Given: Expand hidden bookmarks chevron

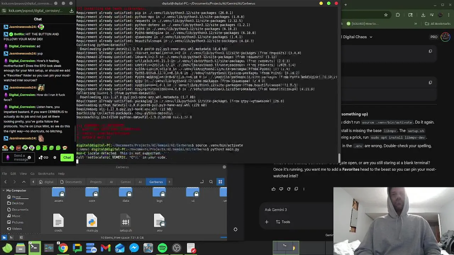Looking at the screenshot, I should point(415,24).
